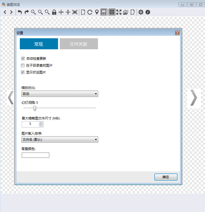Expand the 图片载入排序 dropdown

(60, 140)
